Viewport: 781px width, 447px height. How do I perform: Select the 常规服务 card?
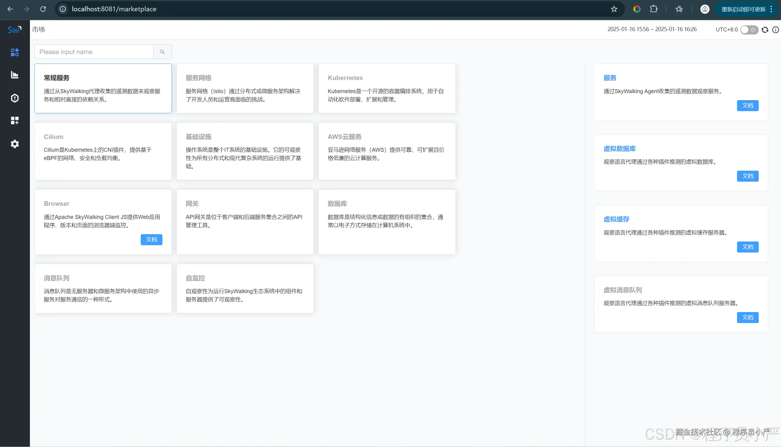pyautogui.click(x=103, y=89)
